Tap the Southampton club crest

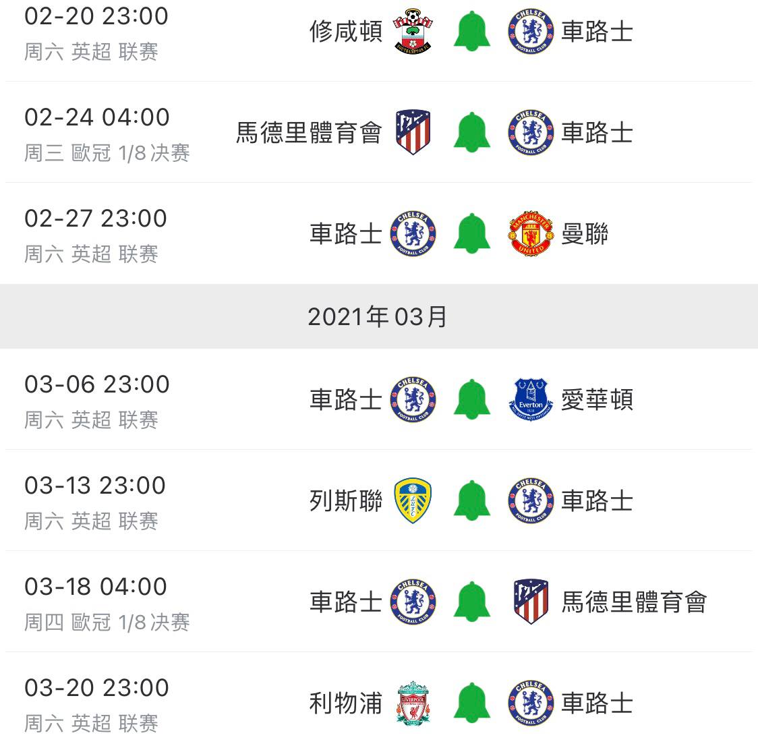(x=413, y=32)
